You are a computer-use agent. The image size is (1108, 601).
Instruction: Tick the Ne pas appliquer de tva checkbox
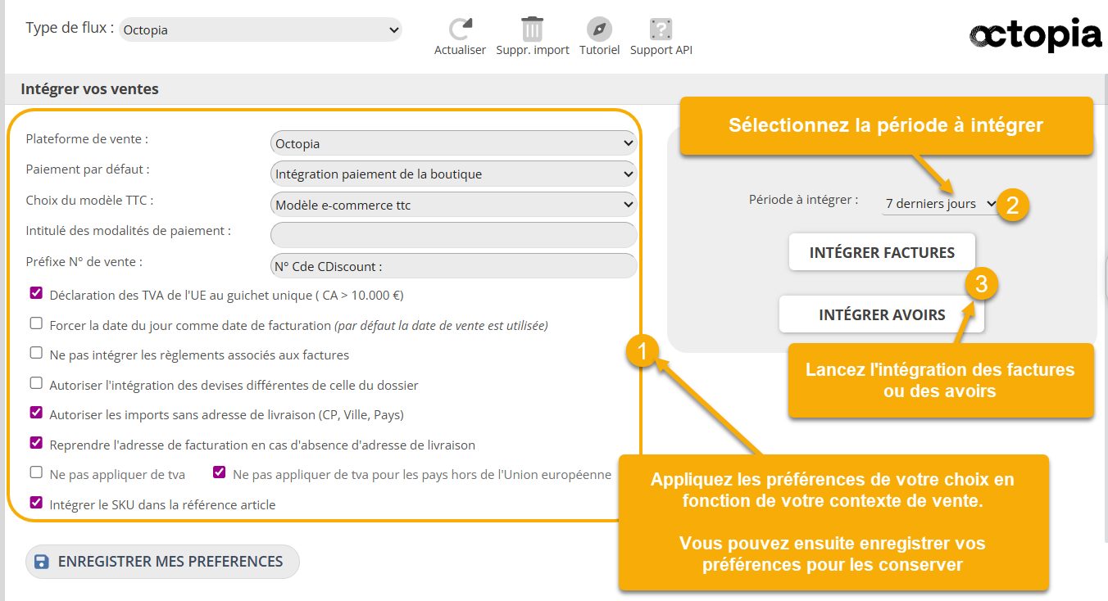(x=36, y=472)
